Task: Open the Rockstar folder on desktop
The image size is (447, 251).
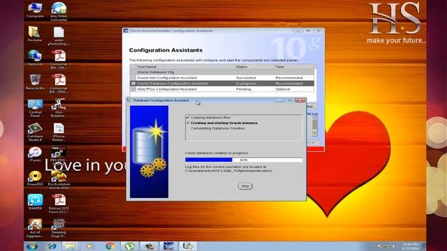Action: point(35,34)
